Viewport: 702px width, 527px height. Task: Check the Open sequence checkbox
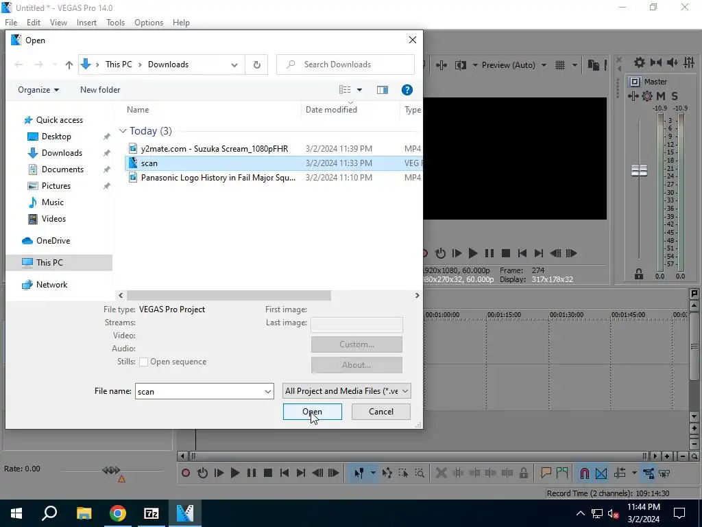click(144, 362)
